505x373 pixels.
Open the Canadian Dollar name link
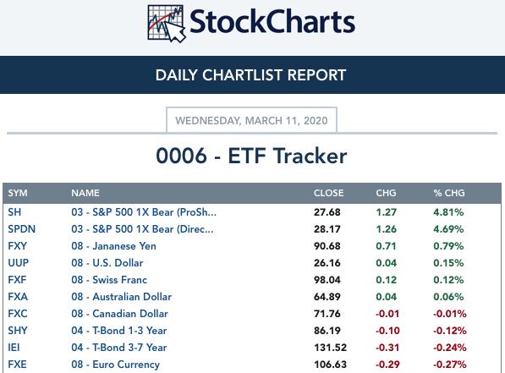(x=120, y=314)
